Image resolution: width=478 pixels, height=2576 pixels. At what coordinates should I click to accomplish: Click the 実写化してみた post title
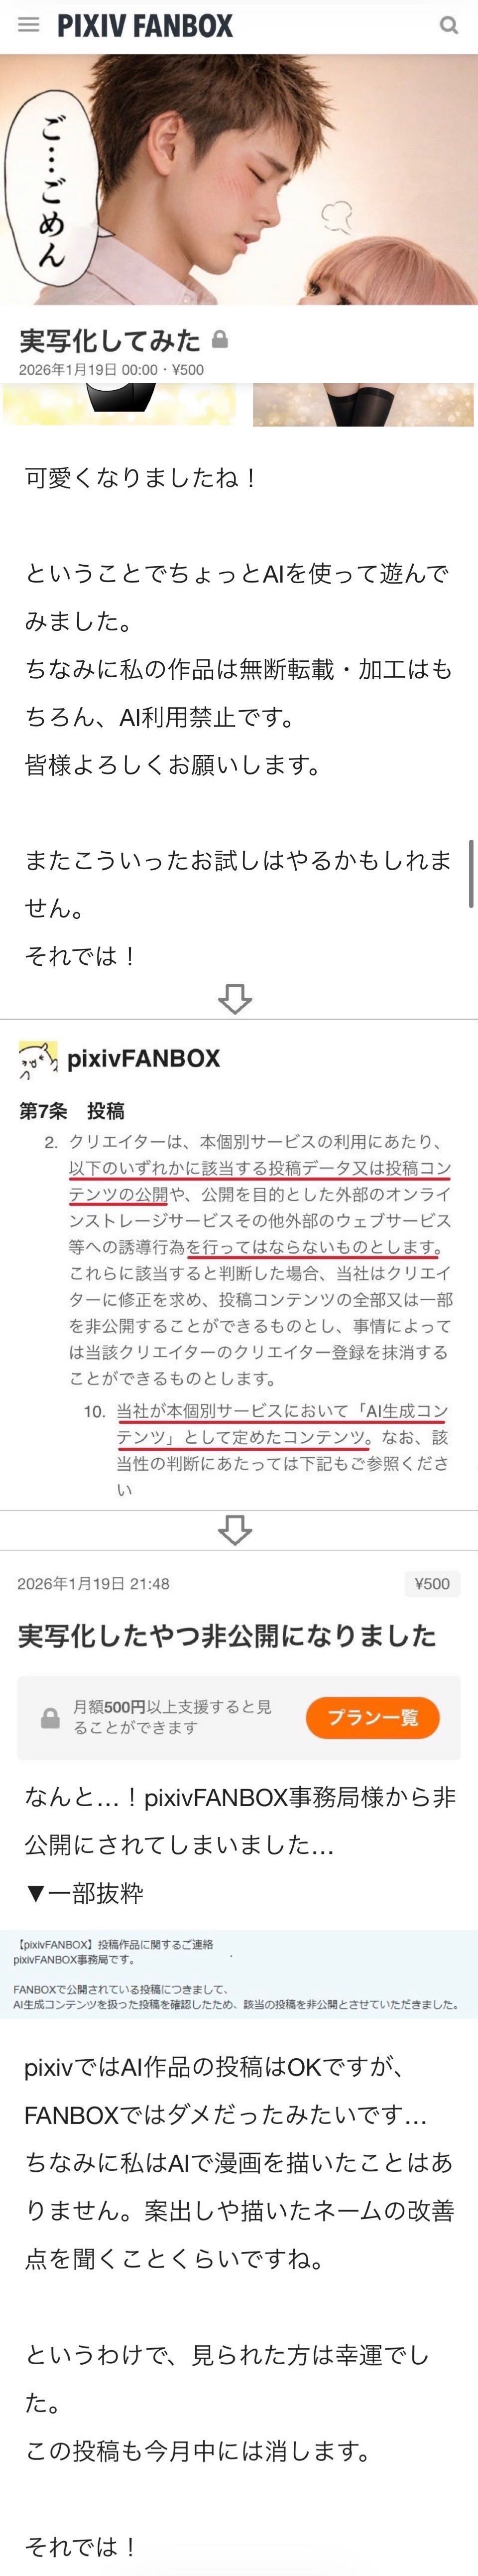(110, 340)
